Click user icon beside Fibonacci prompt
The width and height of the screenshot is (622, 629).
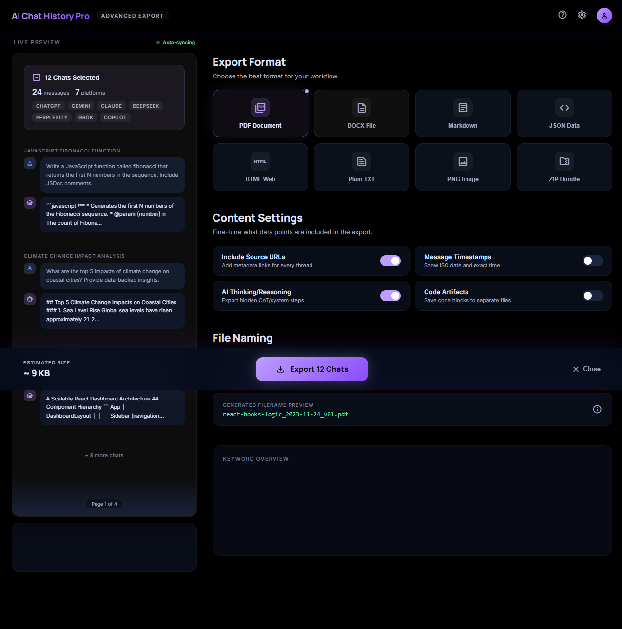point(30,164)
